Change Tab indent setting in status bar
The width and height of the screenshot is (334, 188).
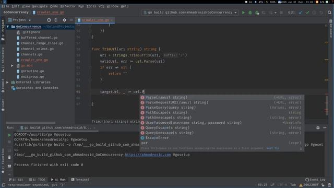click(x=293, y=185)
